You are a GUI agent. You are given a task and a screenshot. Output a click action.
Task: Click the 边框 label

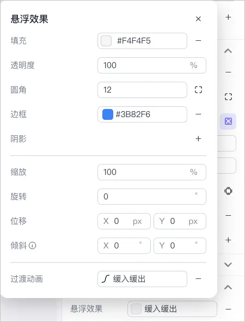click(x=19, y=114)
